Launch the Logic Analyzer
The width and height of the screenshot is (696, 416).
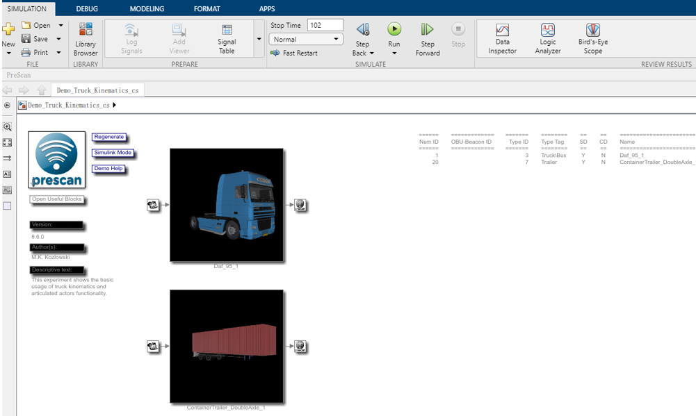(x=547, y=38)
